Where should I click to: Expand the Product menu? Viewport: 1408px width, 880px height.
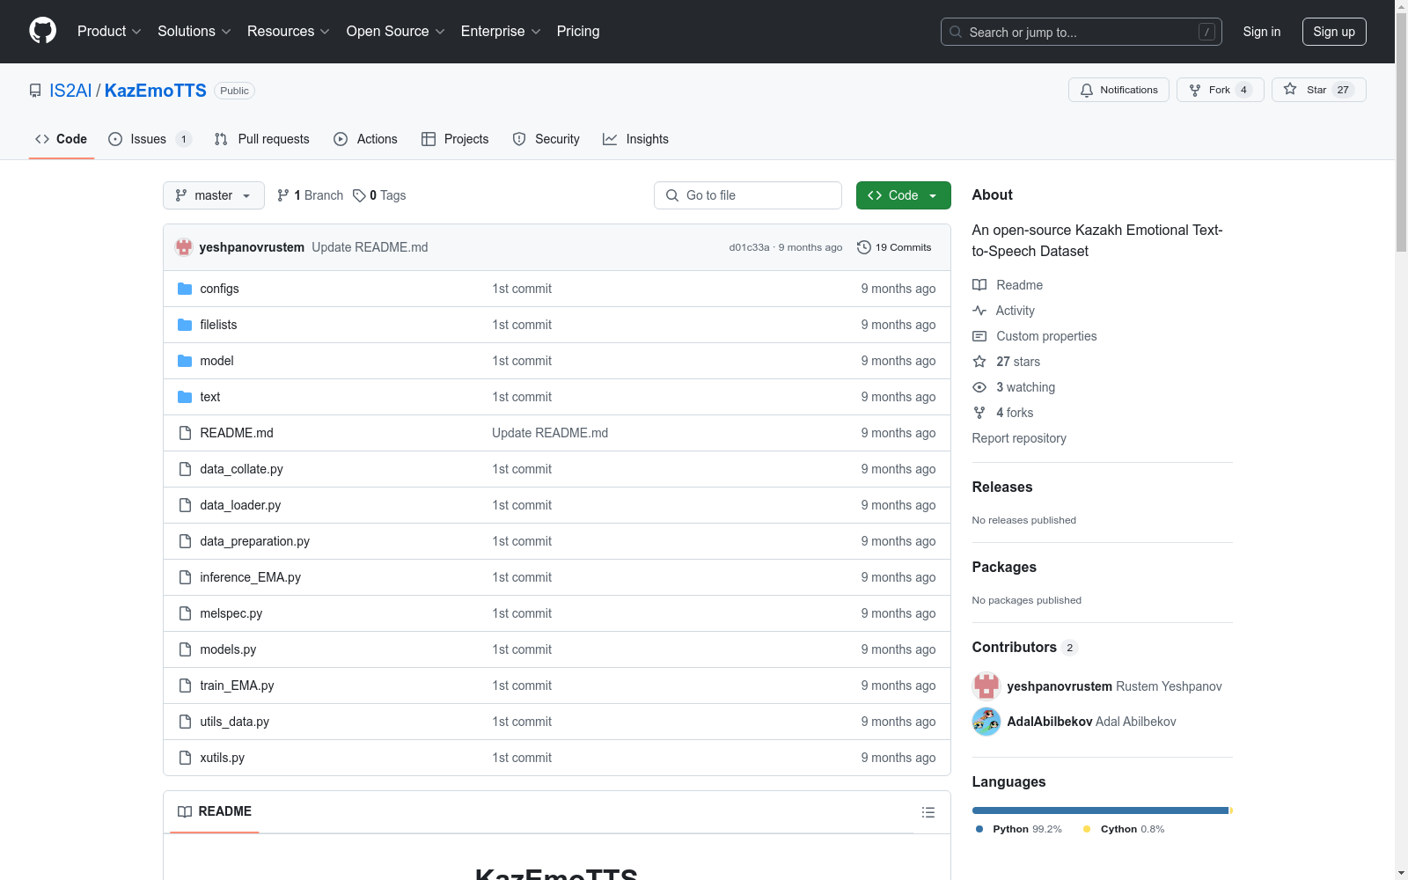pos(109,32)
